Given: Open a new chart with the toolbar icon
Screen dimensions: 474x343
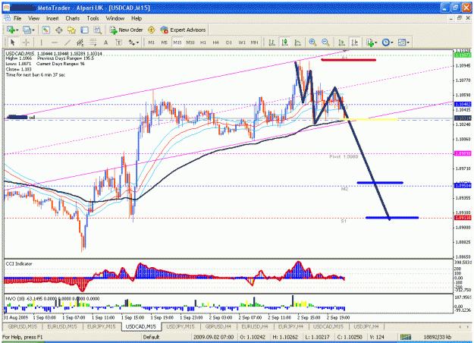Looking at the screenshot, I should (x=11, y=30).
